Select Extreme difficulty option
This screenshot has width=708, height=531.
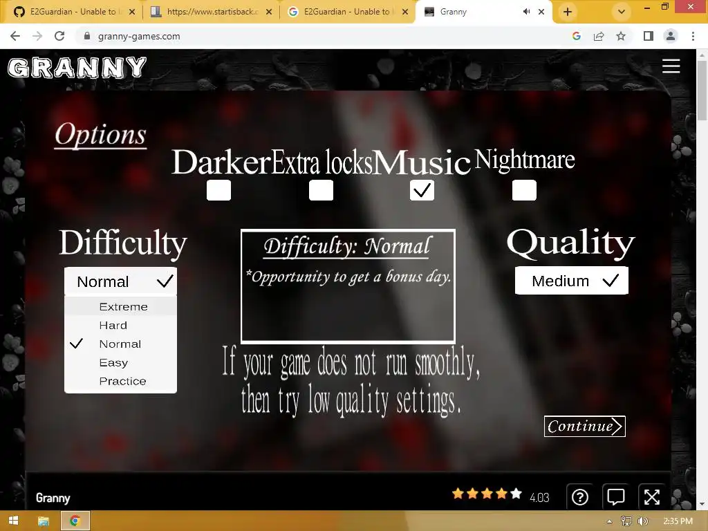120,306
